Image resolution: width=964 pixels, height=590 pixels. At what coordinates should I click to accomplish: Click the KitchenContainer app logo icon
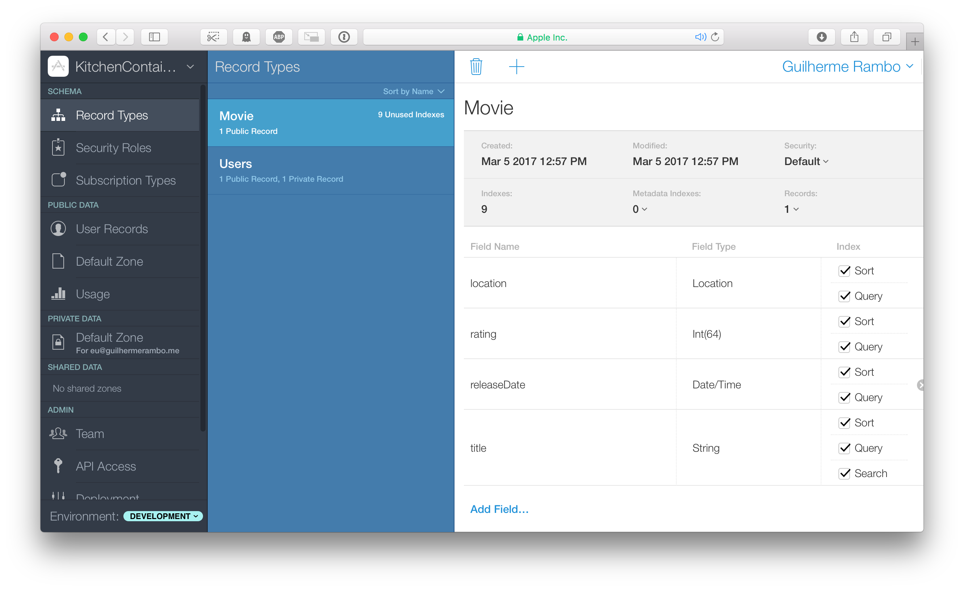coord(58,67)
